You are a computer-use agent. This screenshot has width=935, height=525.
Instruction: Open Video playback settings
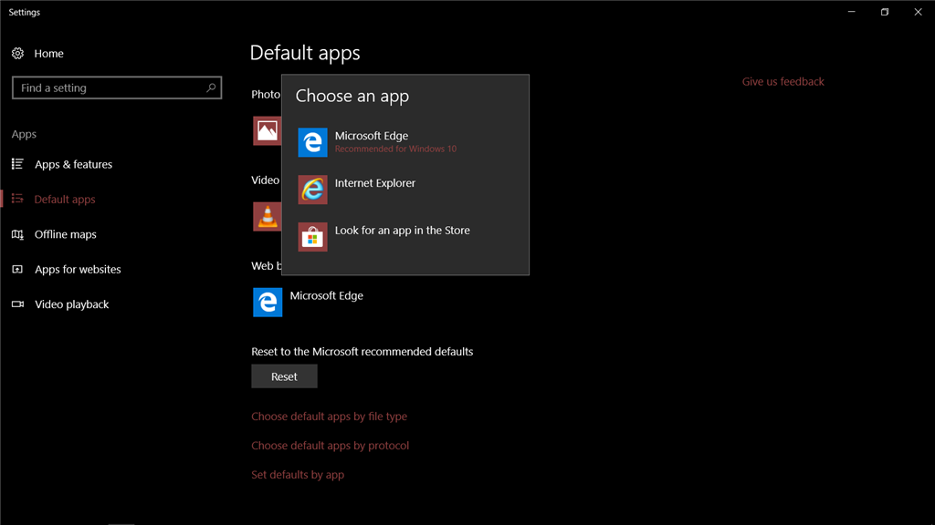pos(71,304)
